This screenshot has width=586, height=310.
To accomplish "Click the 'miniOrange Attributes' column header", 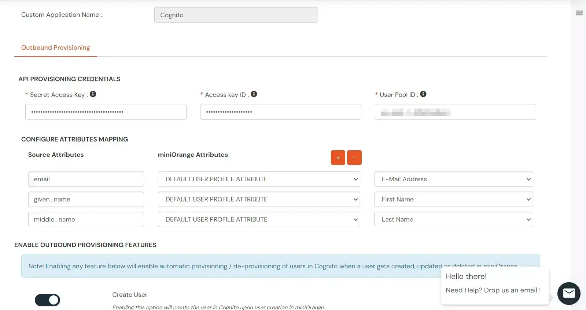I will [x=193, y=155].
